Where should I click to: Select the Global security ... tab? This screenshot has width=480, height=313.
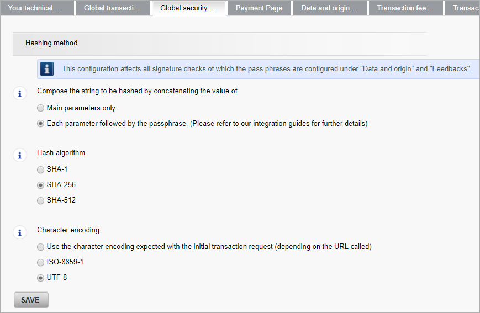tap(189, 8)
